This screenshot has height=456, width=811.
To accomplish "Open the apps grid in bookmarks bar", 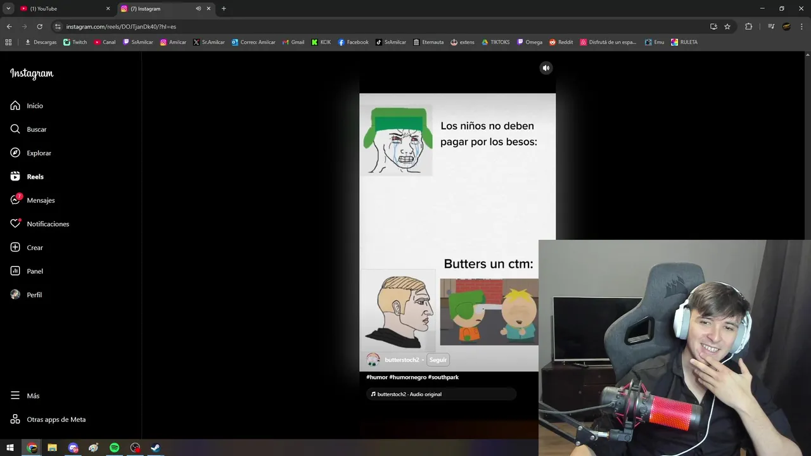I will [x=8, y=42].
